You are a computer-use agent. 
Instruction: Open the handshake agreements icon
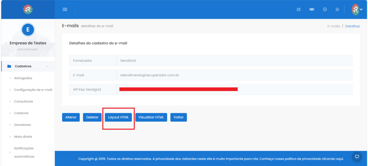click(312, 9)
